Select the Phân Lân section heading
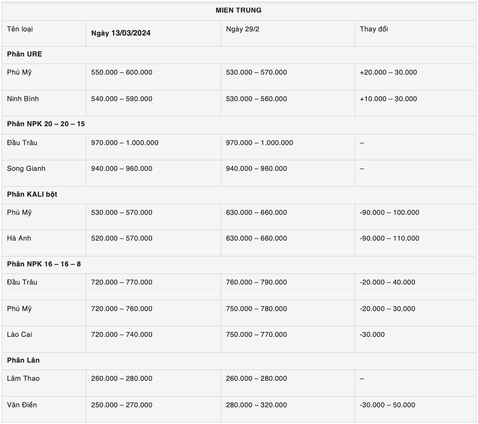This screenshot has height=424, width=478. click(x=23, y=361)
